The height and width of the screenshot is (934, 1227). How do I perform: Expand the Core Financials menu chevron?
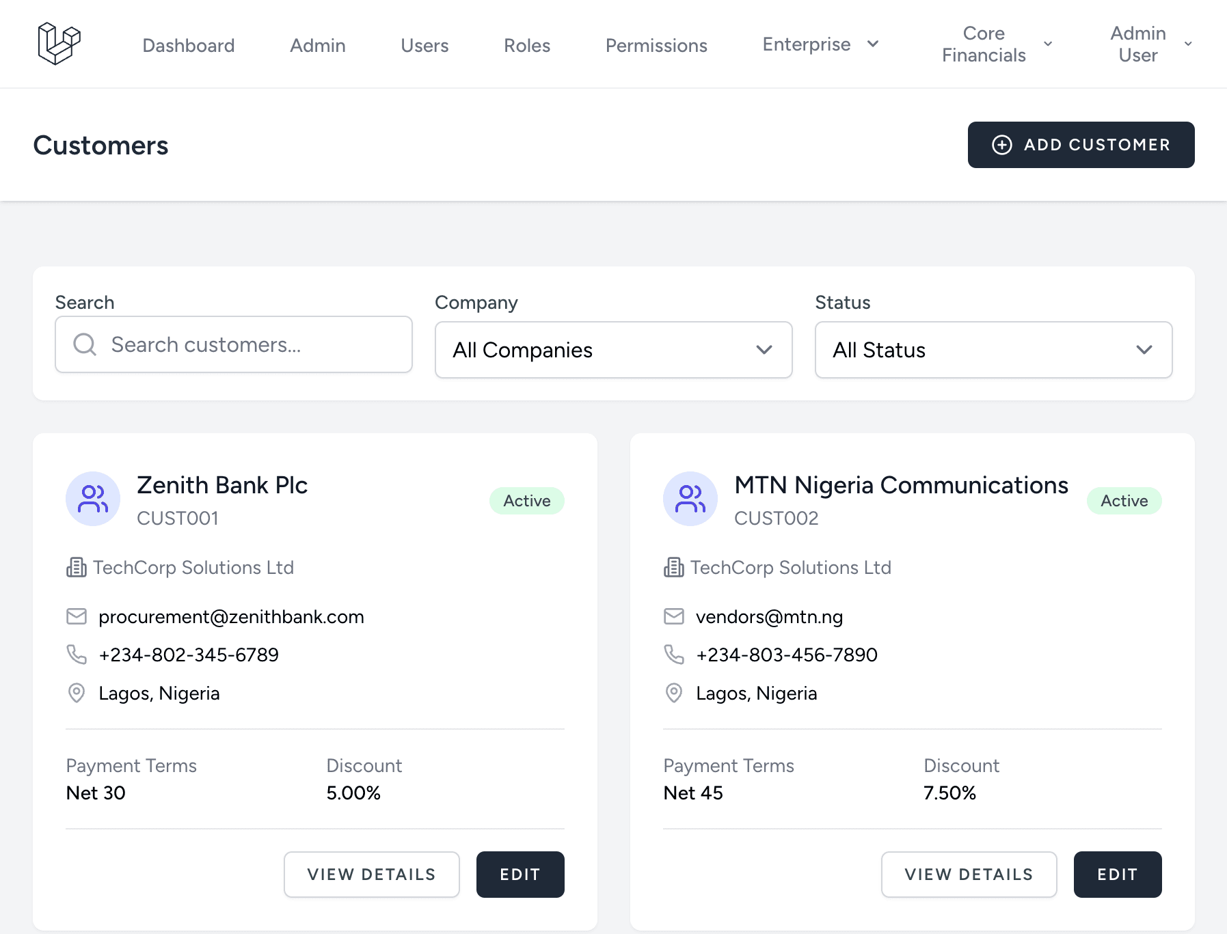(x=1048, y=44)
